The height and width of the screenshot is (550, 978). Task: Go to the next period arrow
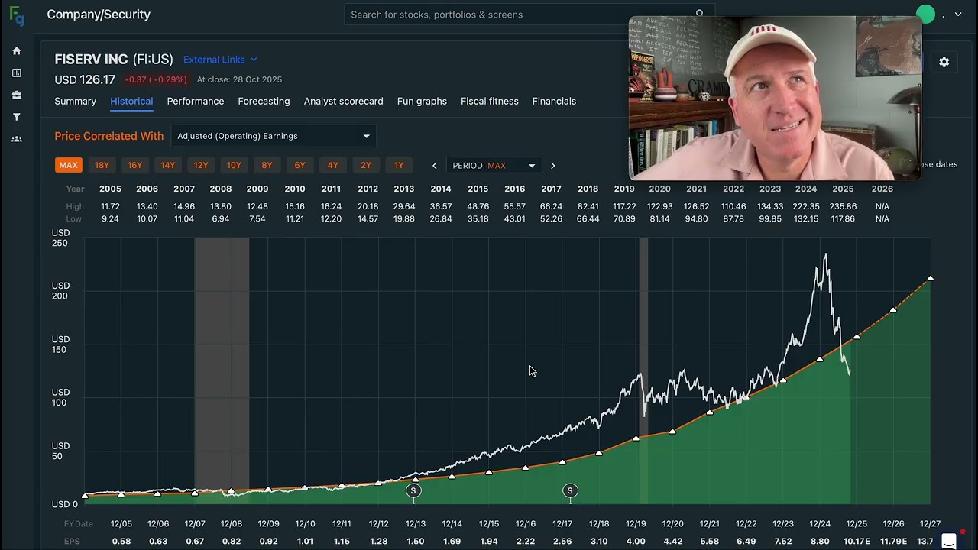pos(552,166)
